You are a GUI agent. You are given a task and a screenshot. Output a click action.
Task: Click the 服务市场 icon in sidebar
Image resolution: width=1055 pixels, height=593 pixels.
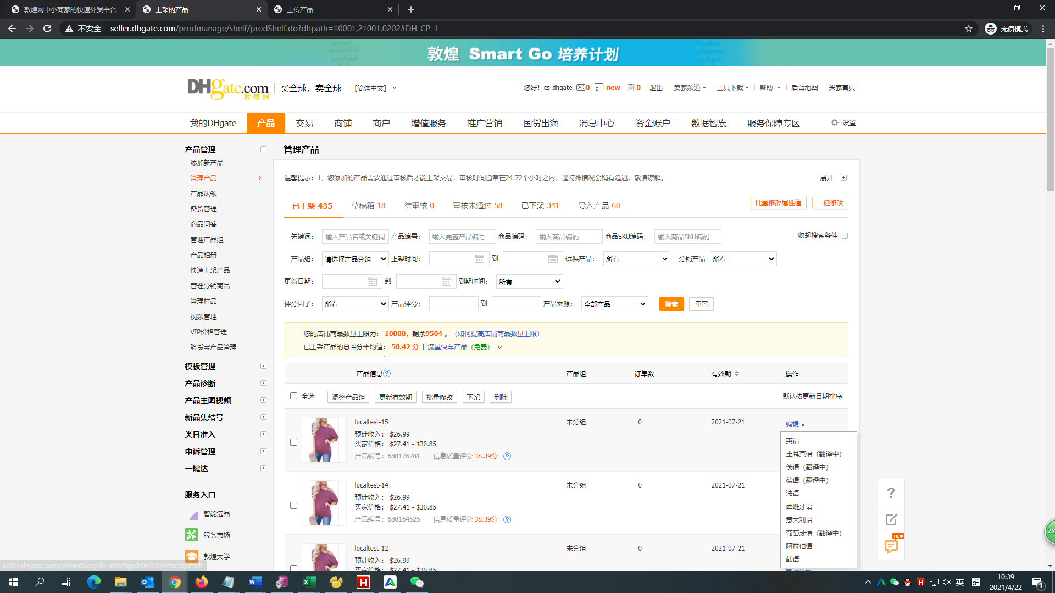(191, 535)
